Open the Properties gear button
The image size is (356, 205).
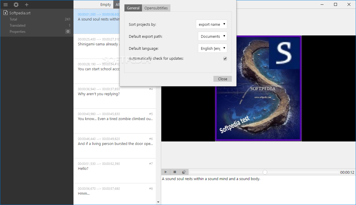click(x=68, y=31)
